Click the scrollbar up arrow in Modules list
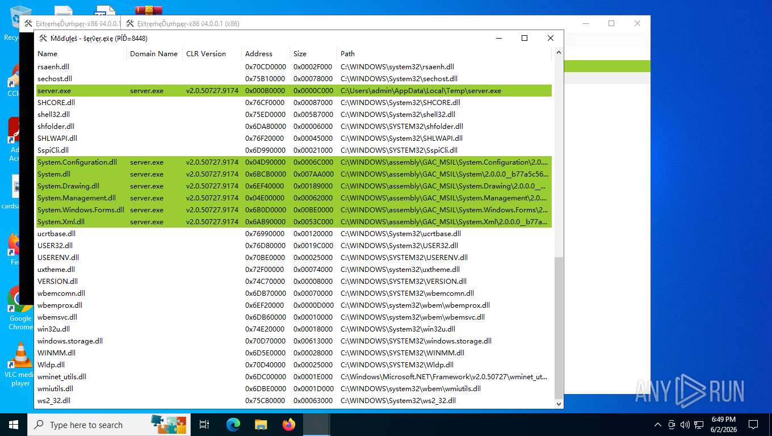Screen dimensions: 772x436 pos(559,52)
